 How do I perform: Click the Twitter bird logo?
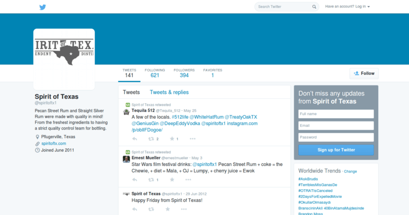[43, 7]
